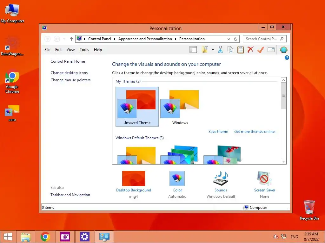Click the Rename toolbar icon
325x243 pixels.
click(x=271, y=50)
